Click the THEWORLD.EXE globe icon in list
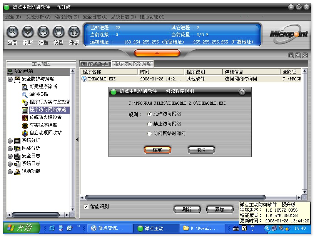 pos(84,79)
